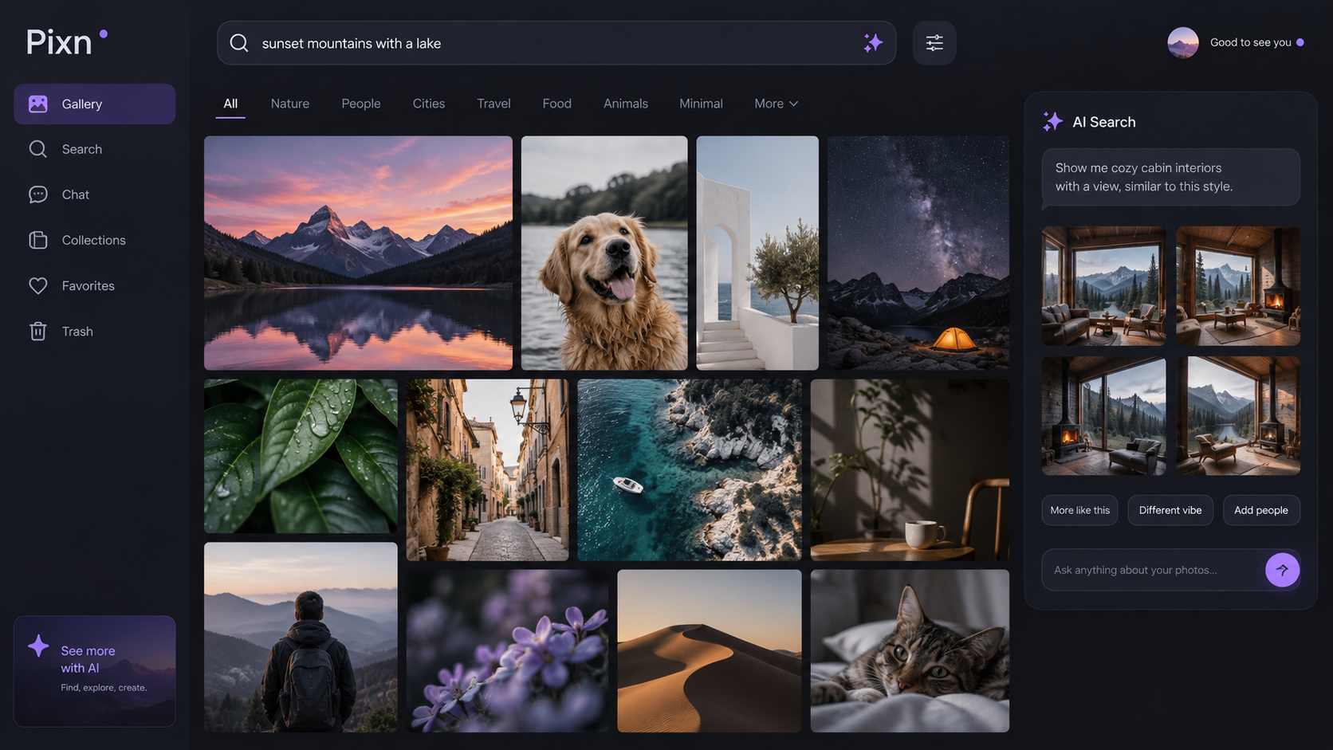This screenshot has width=1333, height=750.
Task: Click the user profile avatar
Action: [x=1183, y=42]
